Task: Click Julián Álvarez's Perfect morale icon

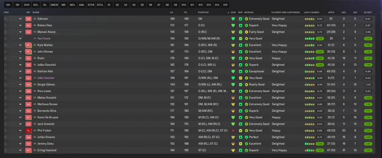Action: (x=246, y=137)
